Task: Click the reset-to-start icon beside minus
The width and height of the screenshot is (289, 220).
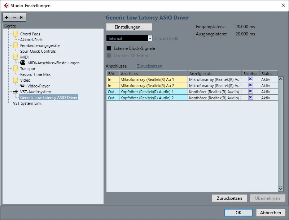Action: click(x=21, y=17)
